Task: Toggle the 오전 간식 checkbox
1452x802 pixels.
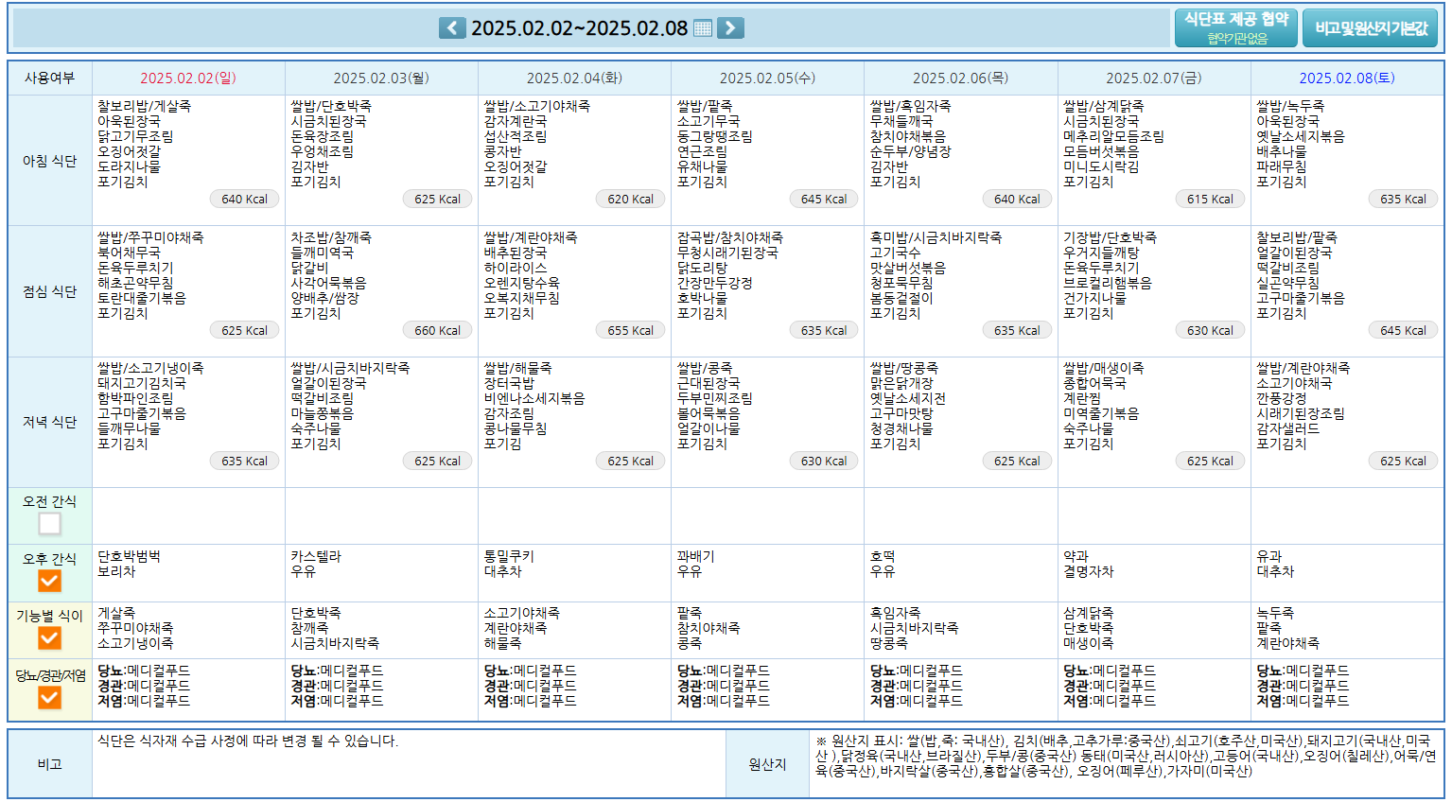Action: 50,524
